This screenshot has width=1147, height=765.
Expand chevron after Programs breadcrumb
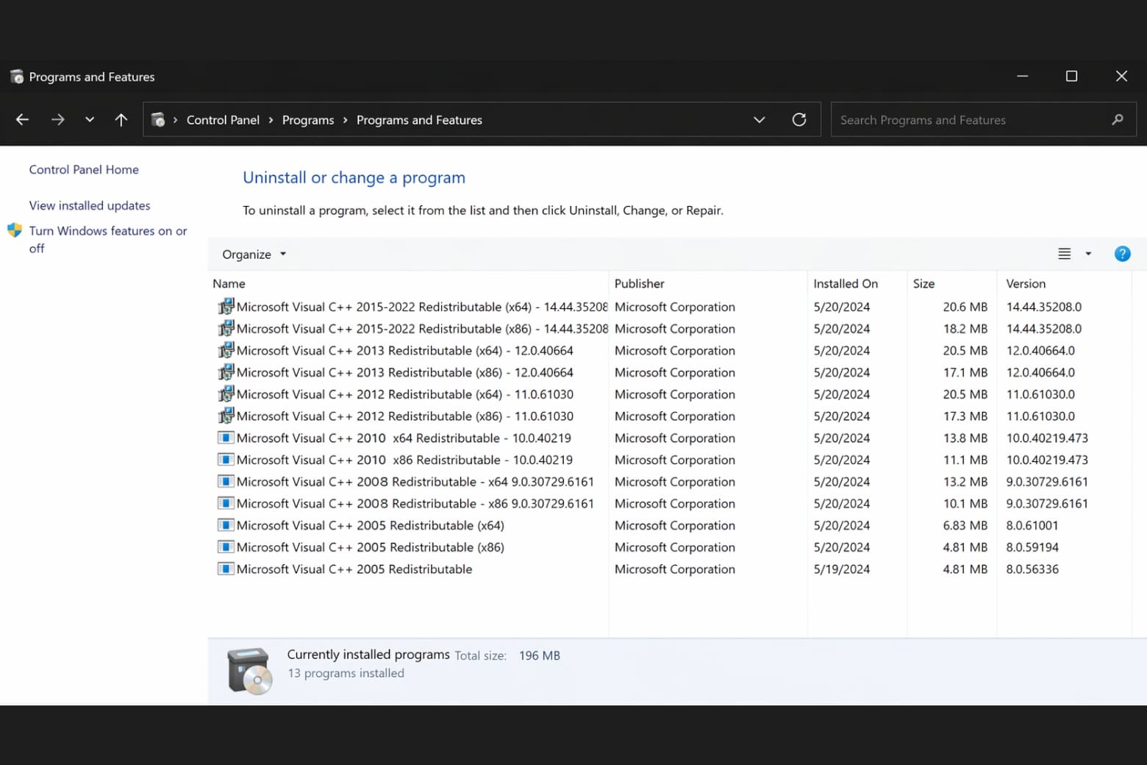[345, 120]
